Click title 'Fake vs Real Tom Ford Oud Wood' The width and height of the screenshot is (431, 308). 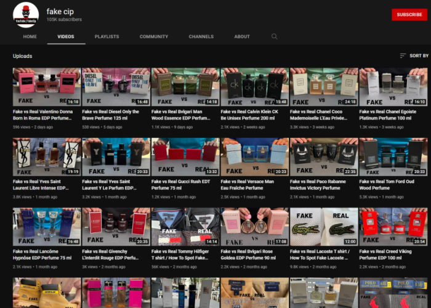click(387, 185)
